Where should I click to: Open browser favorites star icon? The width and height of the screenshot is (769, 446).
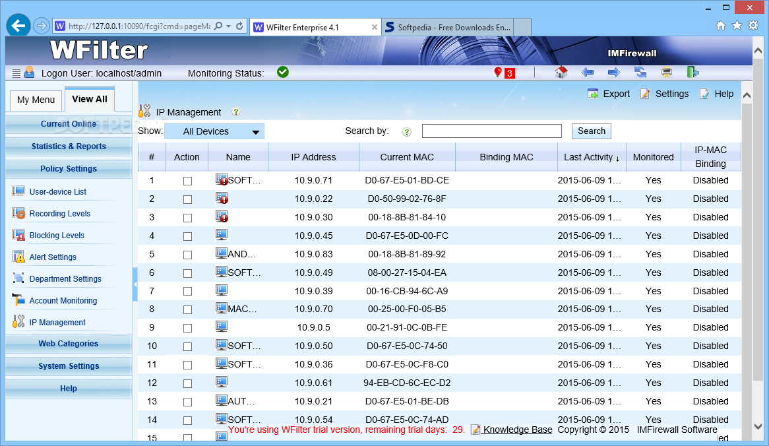(737, 26)
